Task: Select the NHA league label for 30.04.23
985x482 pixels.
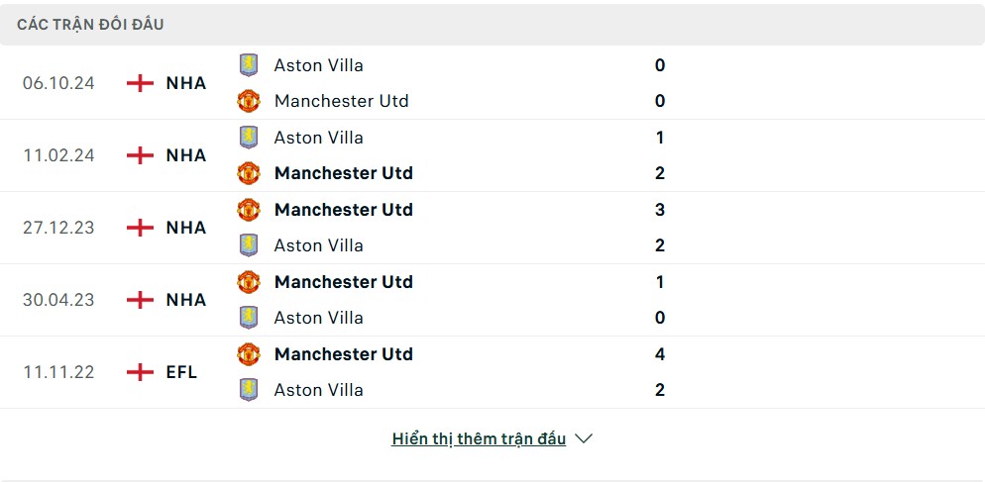Action: (186, 300)
